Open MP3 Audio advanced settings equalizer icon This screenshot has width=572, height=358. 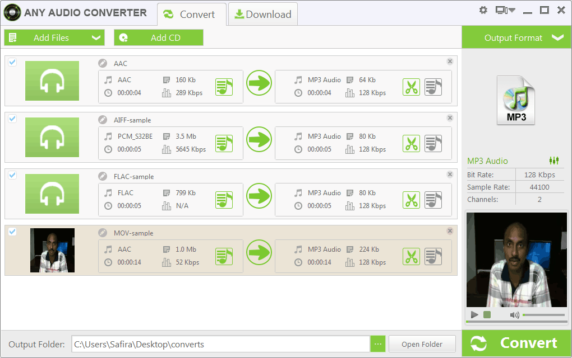click(x=553, y=161)
